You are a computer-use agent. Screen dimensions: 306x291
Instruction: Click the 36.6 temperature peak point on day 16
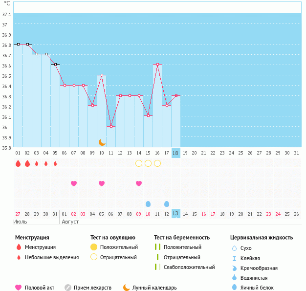tap(157, 65)
